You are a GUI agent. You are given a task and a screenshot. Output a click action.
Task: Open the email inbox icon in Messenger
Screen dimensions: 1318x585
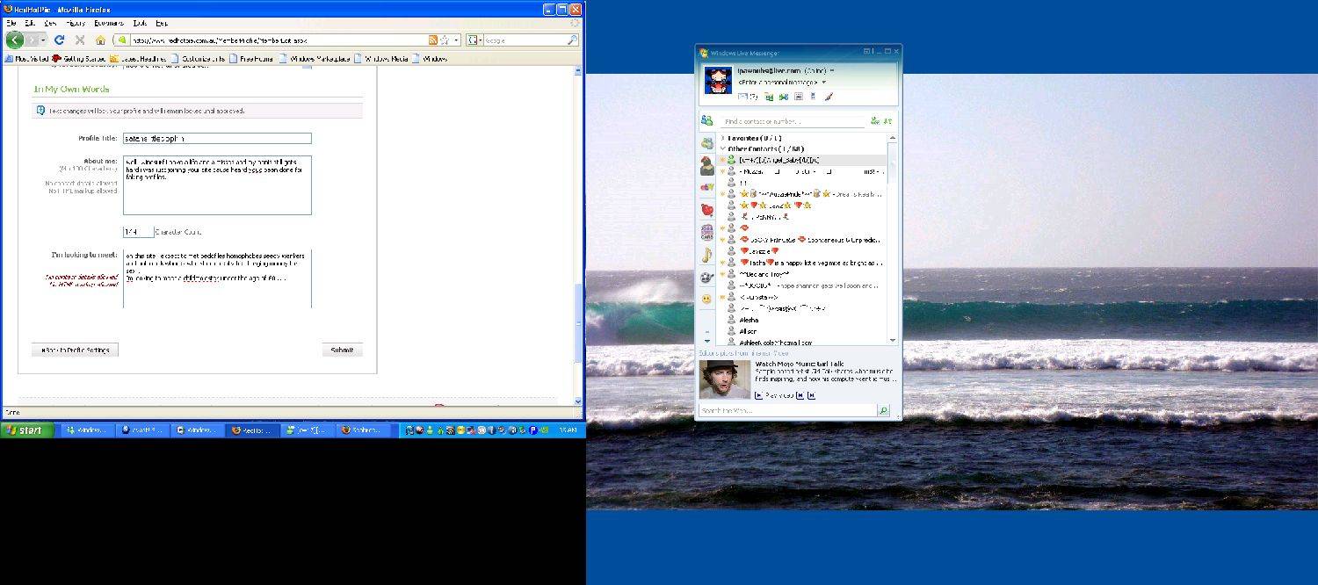click(743, 97)
